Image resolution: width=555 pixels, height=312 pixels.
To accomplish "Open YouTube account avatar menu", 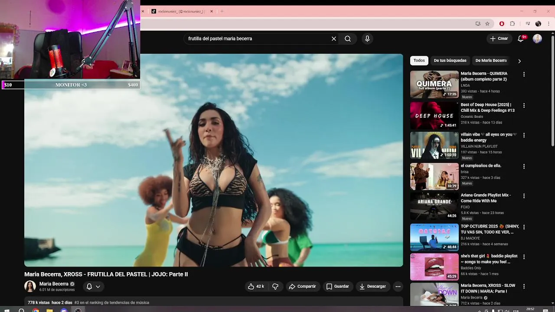I will tap(537, 39).
